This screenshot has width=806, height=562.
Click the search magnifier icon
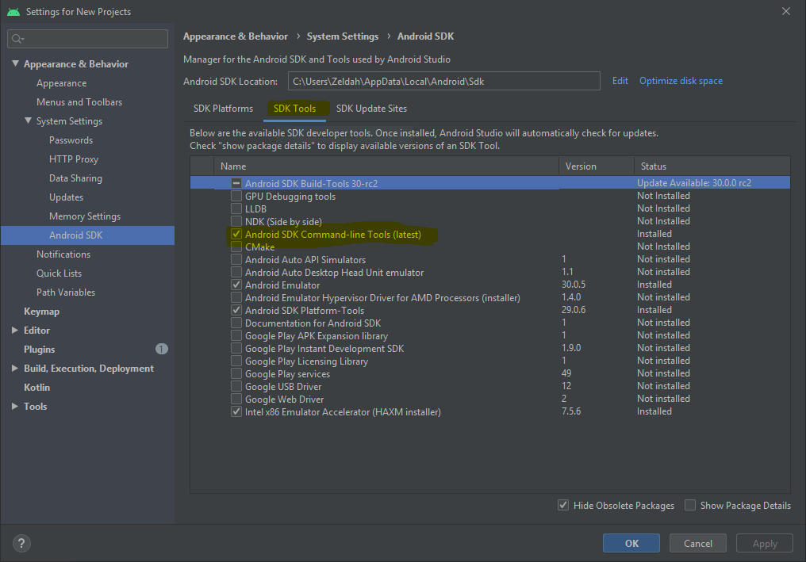[17, 39]
